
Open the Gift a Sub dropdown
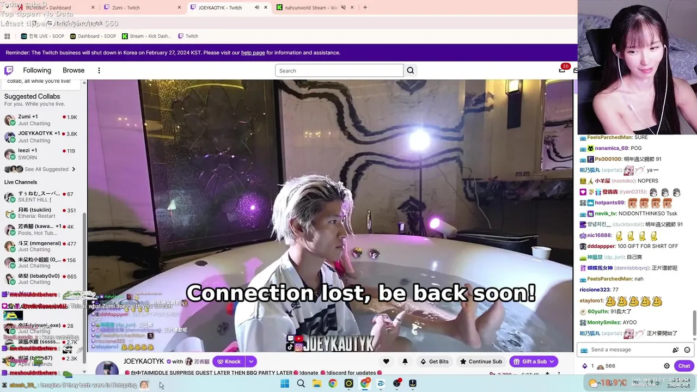(534, 362)
